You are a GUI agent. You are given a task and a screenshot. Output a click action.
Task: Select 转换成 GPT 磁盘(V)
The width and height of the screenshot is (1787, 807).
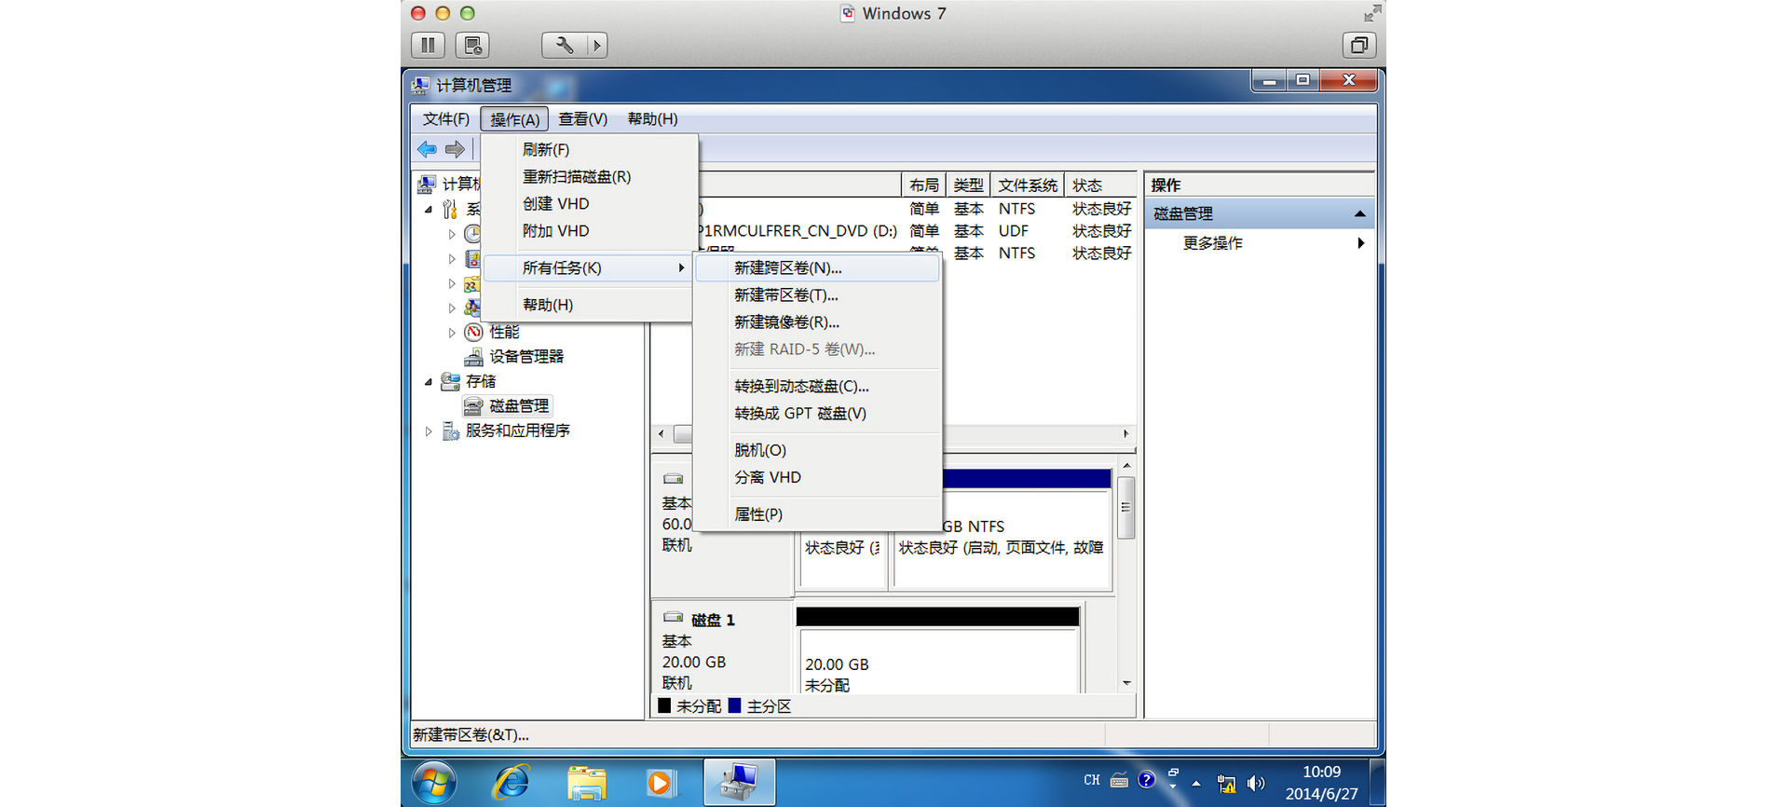coord(817,414)
